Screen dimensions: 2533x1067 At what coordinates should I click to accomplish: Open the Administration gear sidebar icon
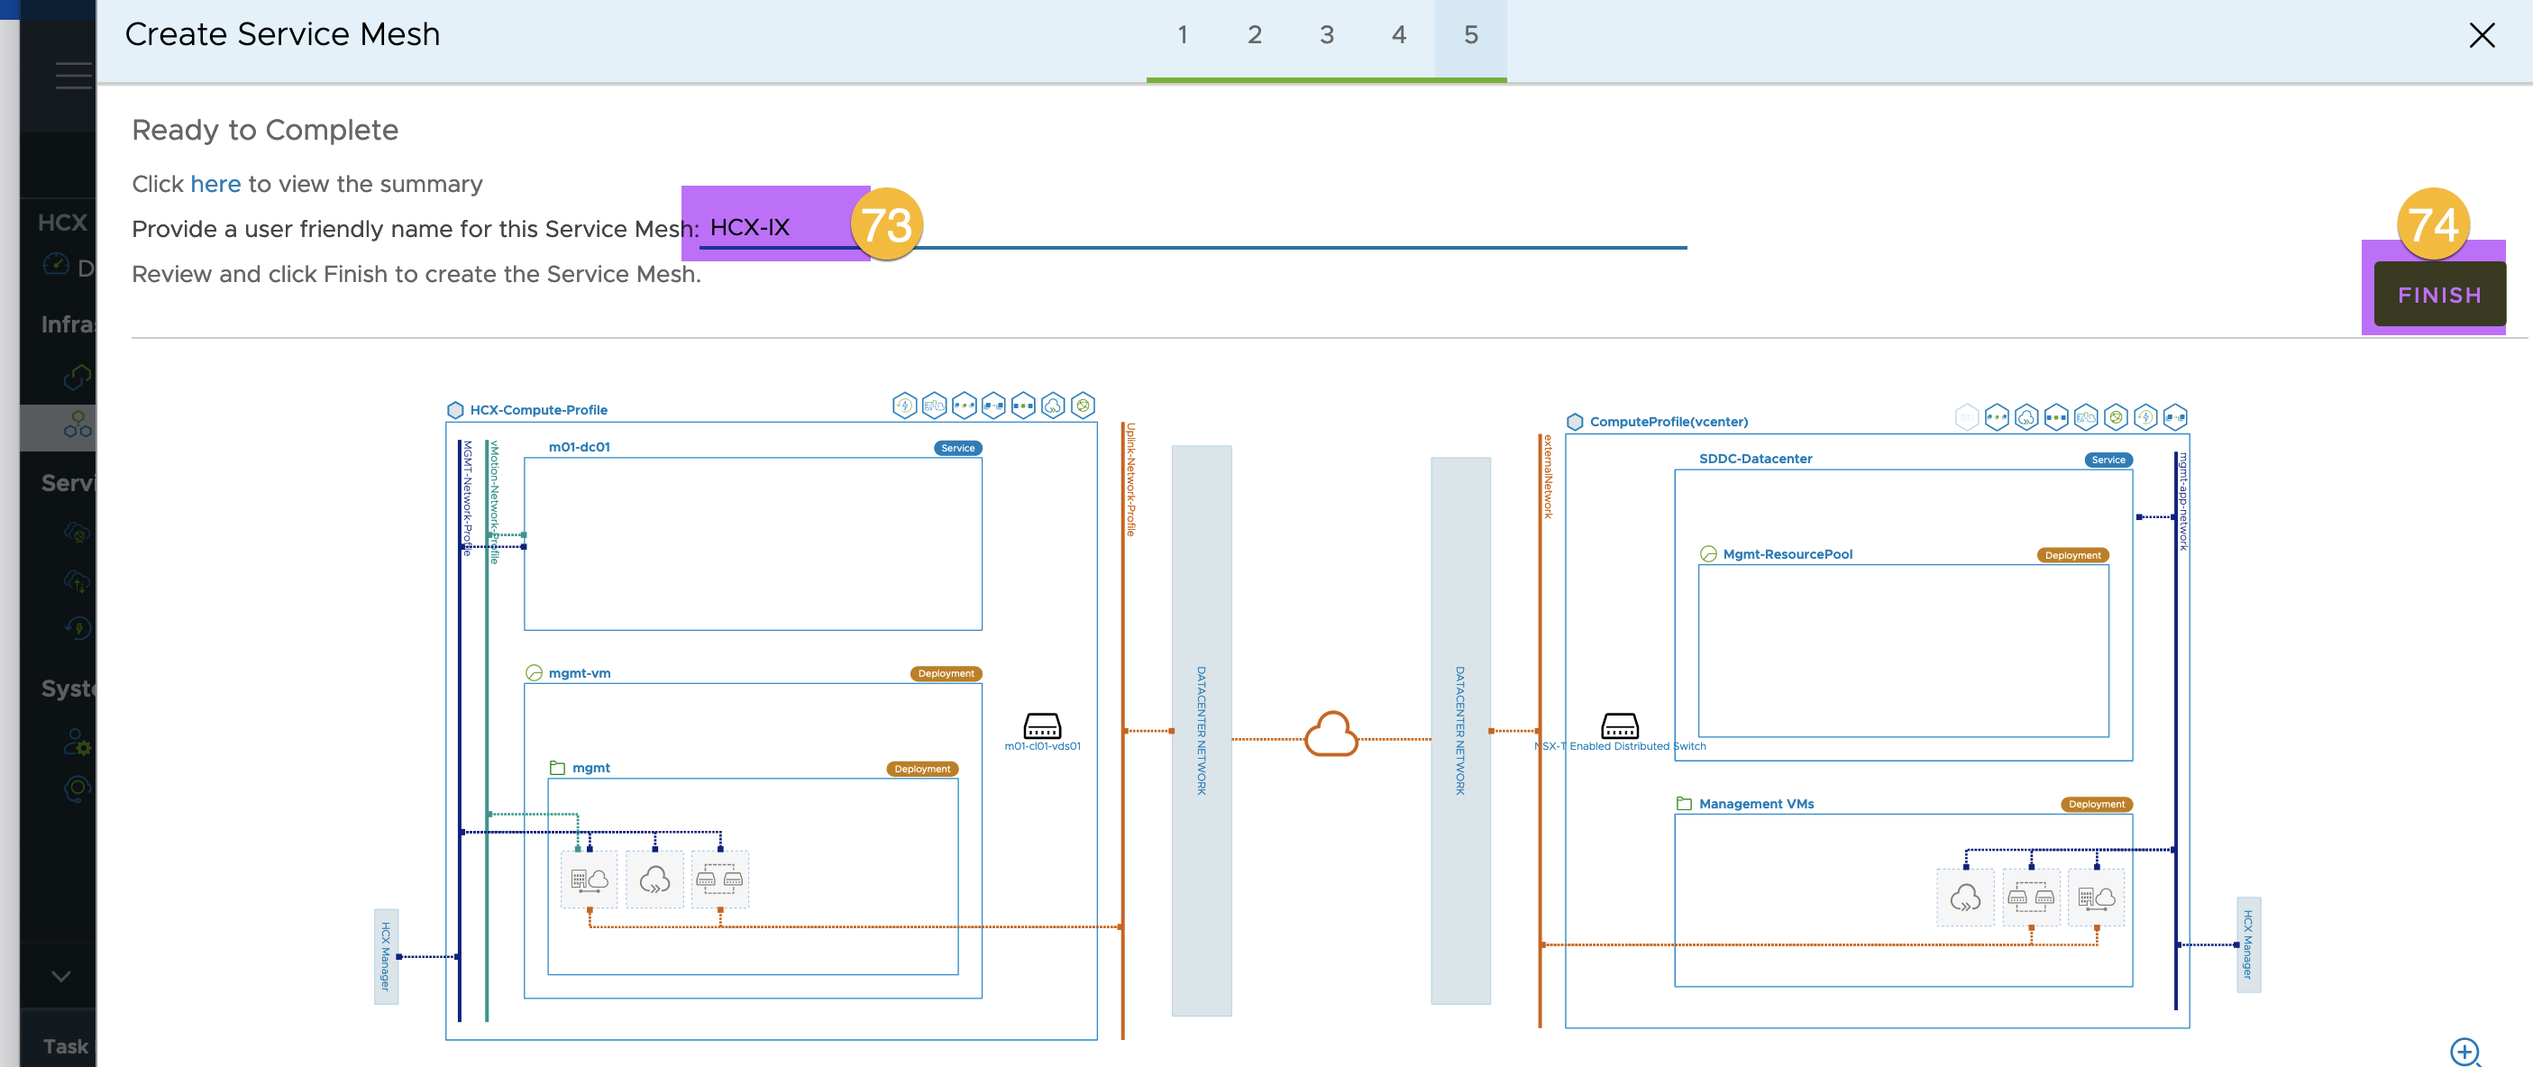pyautogui.click(x=77, y=743)
